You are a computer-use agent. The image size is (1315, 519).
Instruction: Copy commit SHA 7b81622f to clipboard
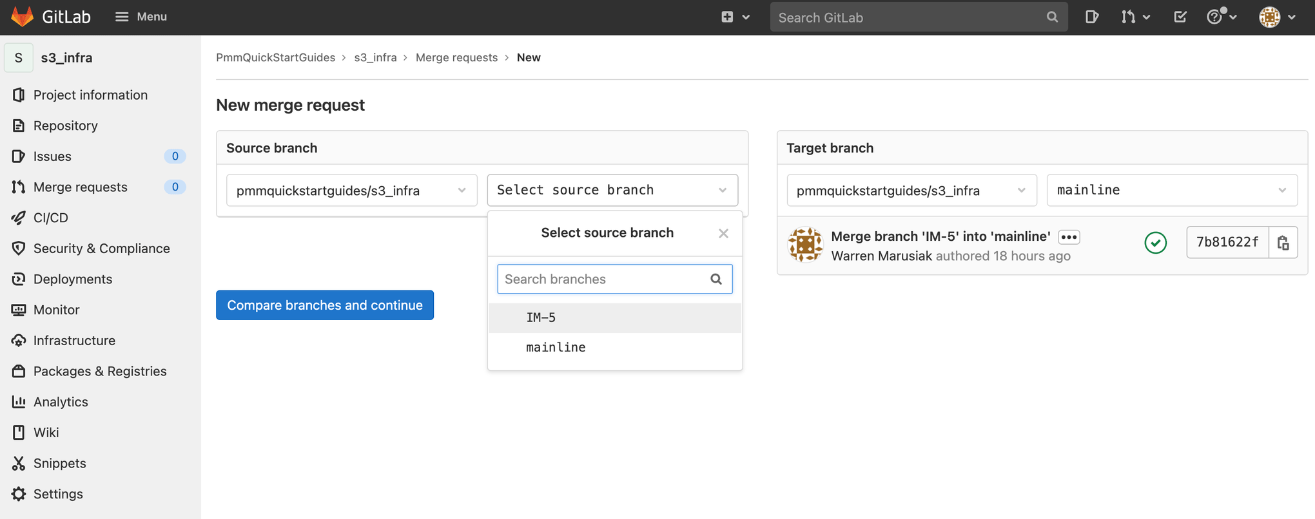(x=1283, y=242)
